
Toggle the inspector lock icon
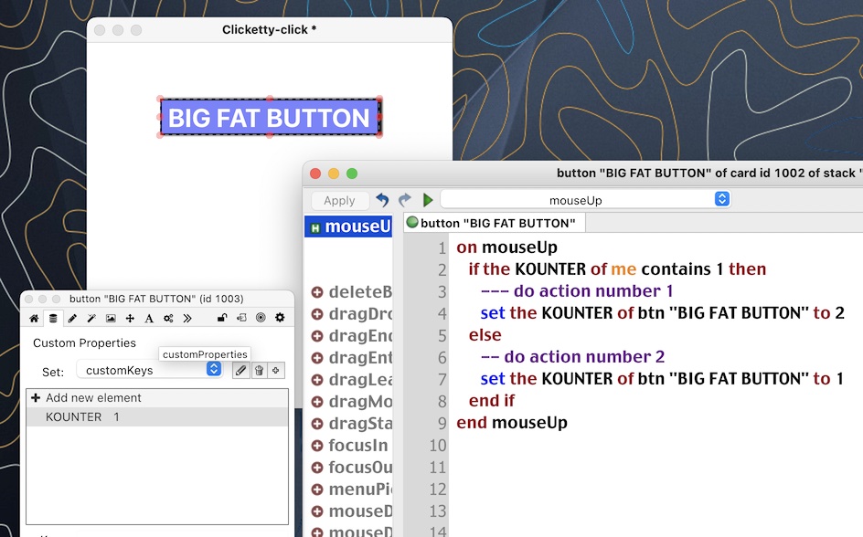222,318
